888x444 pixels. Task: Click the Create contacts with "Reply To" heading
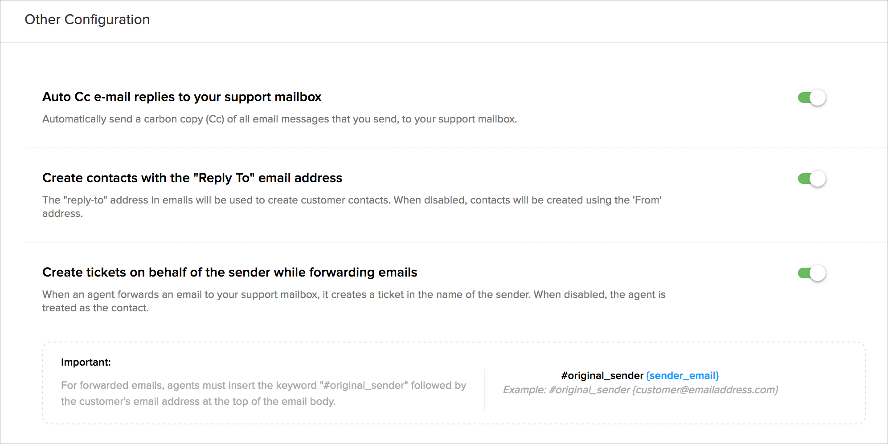[192, 178]
